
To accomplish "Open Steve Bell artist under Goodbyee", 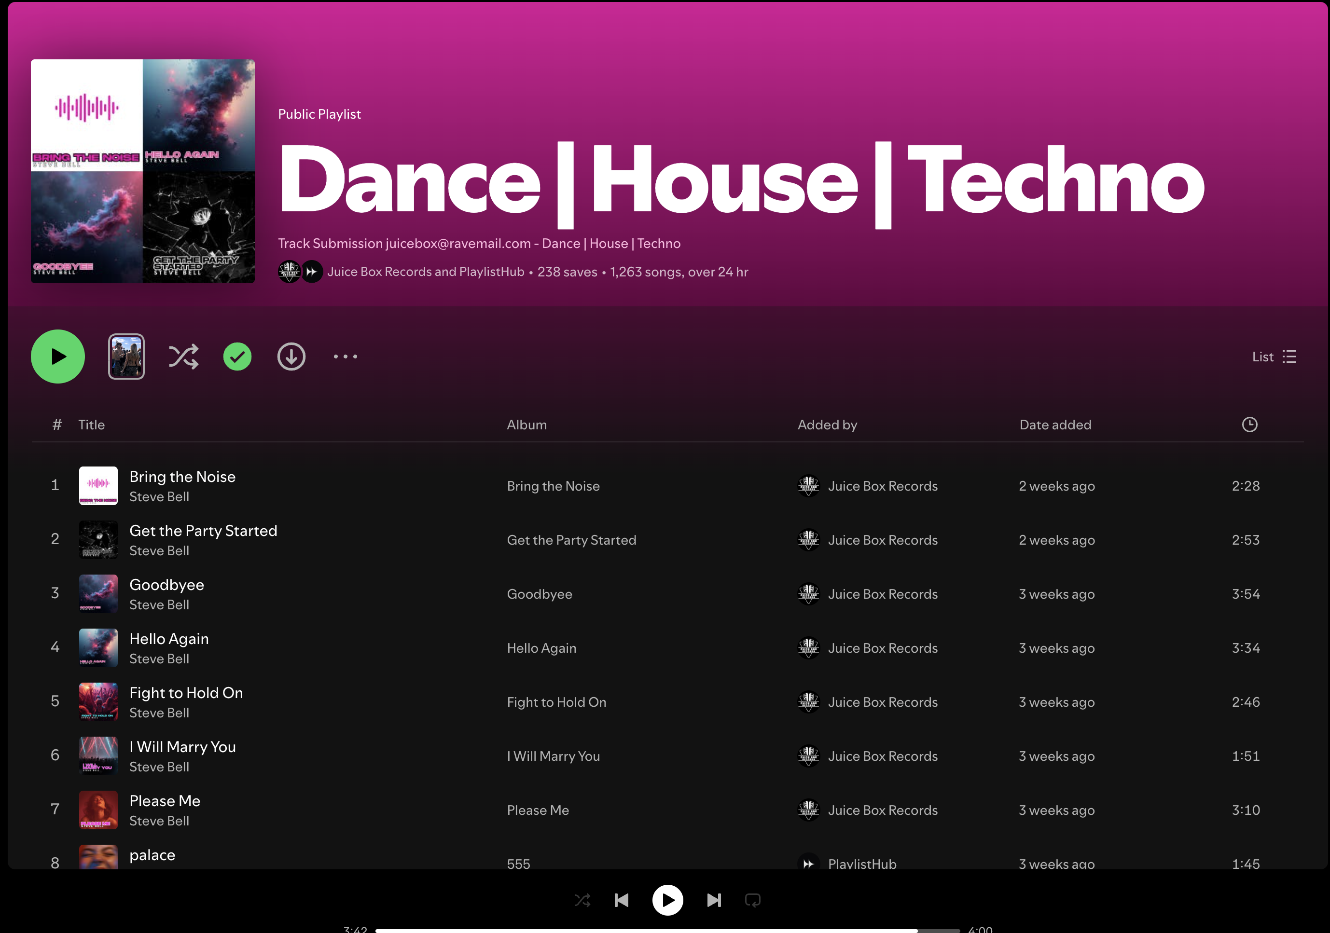I will tap(159, 604).
